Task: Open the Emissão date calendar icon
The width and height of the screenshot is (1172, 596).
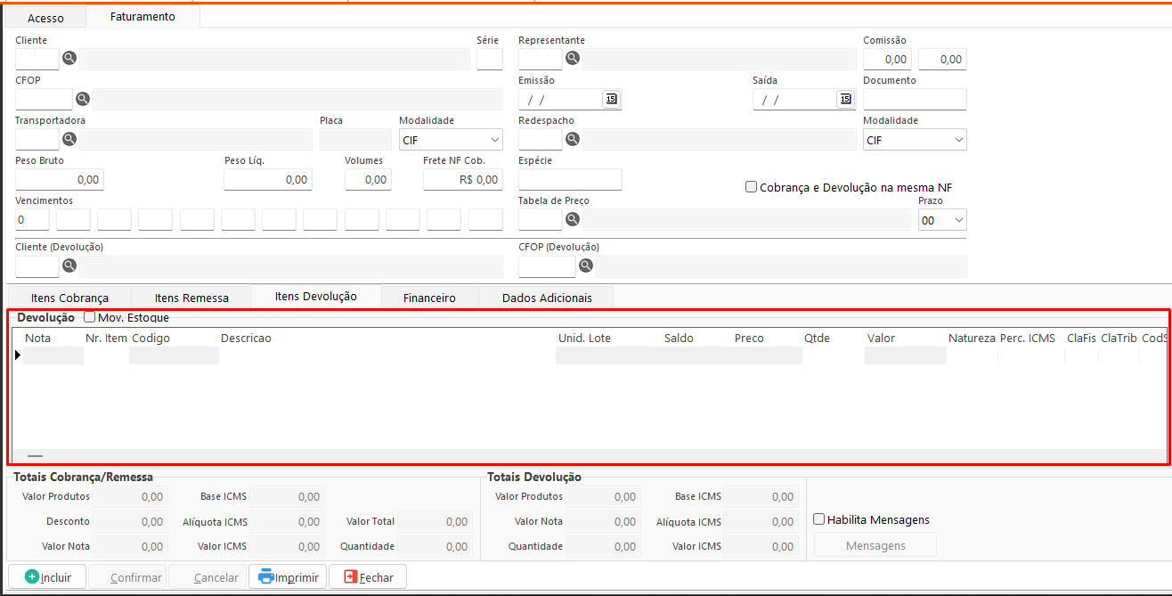Action: tap(611, 99)
